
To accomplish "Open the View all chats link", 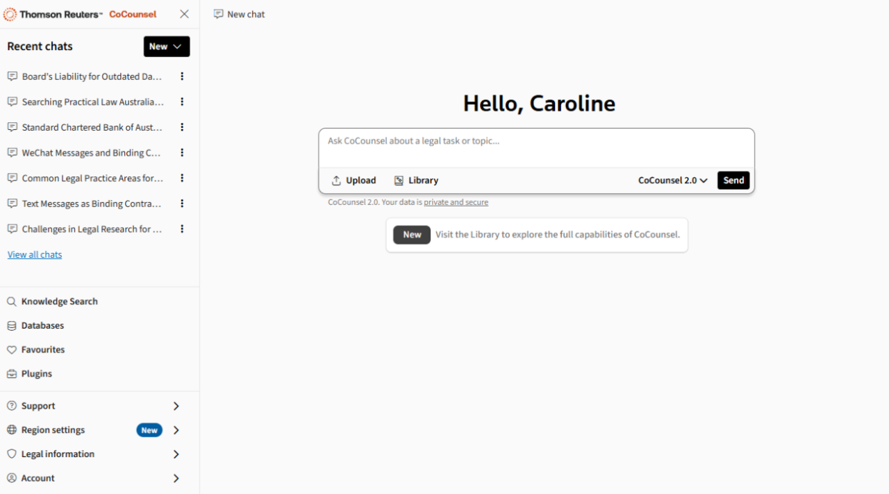I will point(34,254).
